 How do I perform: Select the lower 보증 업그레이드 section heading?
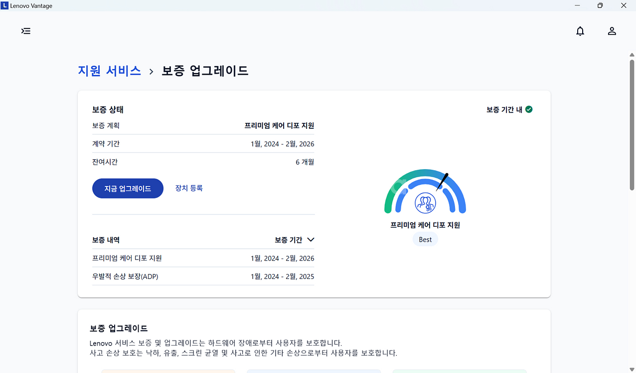[x=119, y=329]
